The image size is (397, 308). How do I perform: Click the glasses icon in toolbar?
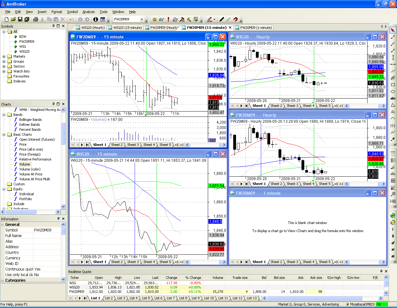162,19
